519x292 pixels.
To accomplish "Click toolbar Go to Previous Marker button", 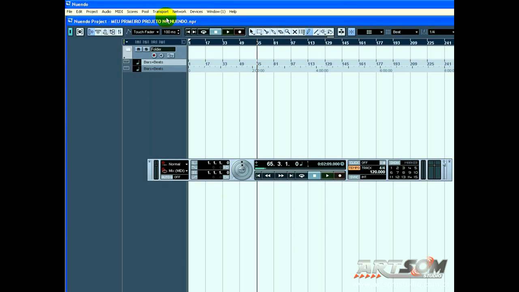I will [x=188, y=32].
